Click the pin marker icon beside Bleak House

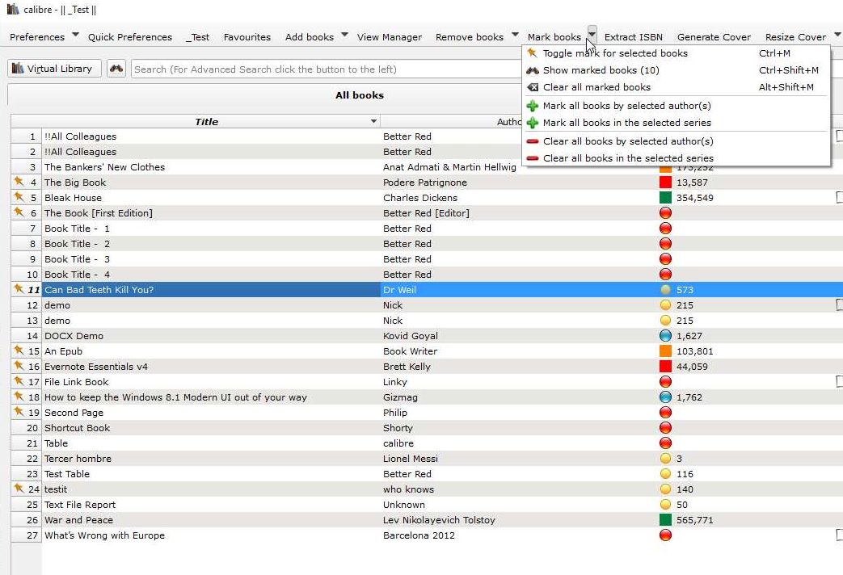click(19, 197)
